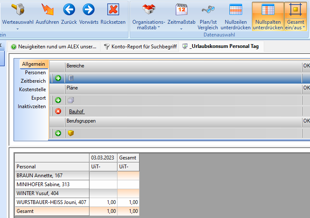Open the Plan/Ist Vergleich glasses icon
This screenshot has width=310, height=218.
point(208,10)
